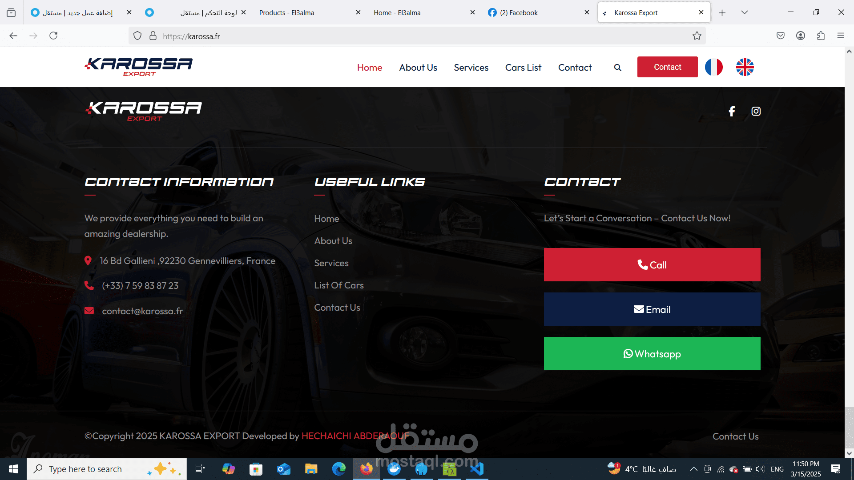The height and width of the screenshot is (480, 854).
Task: Show hidden system tray icons chevron
Action: pyautogui.click(x=693, y=469)
